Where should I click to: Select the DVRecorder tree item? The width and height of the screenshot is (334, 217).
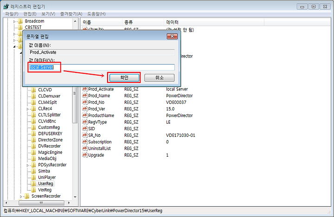[x=50, y=146]
